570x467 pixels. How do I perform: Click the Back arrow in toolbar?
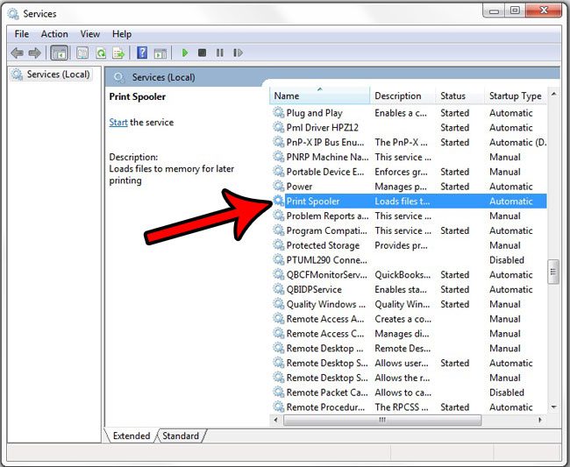click(x=17, y=53)
